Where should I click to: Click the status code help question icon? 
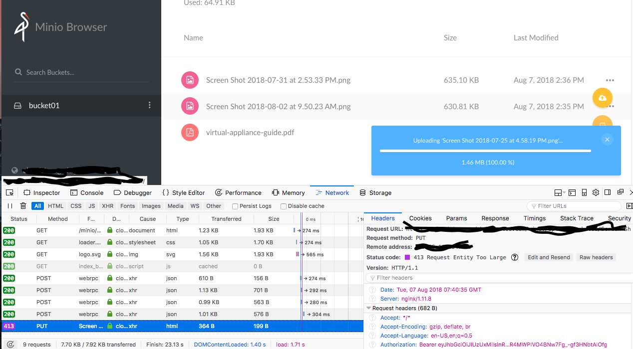coord(515,257)
